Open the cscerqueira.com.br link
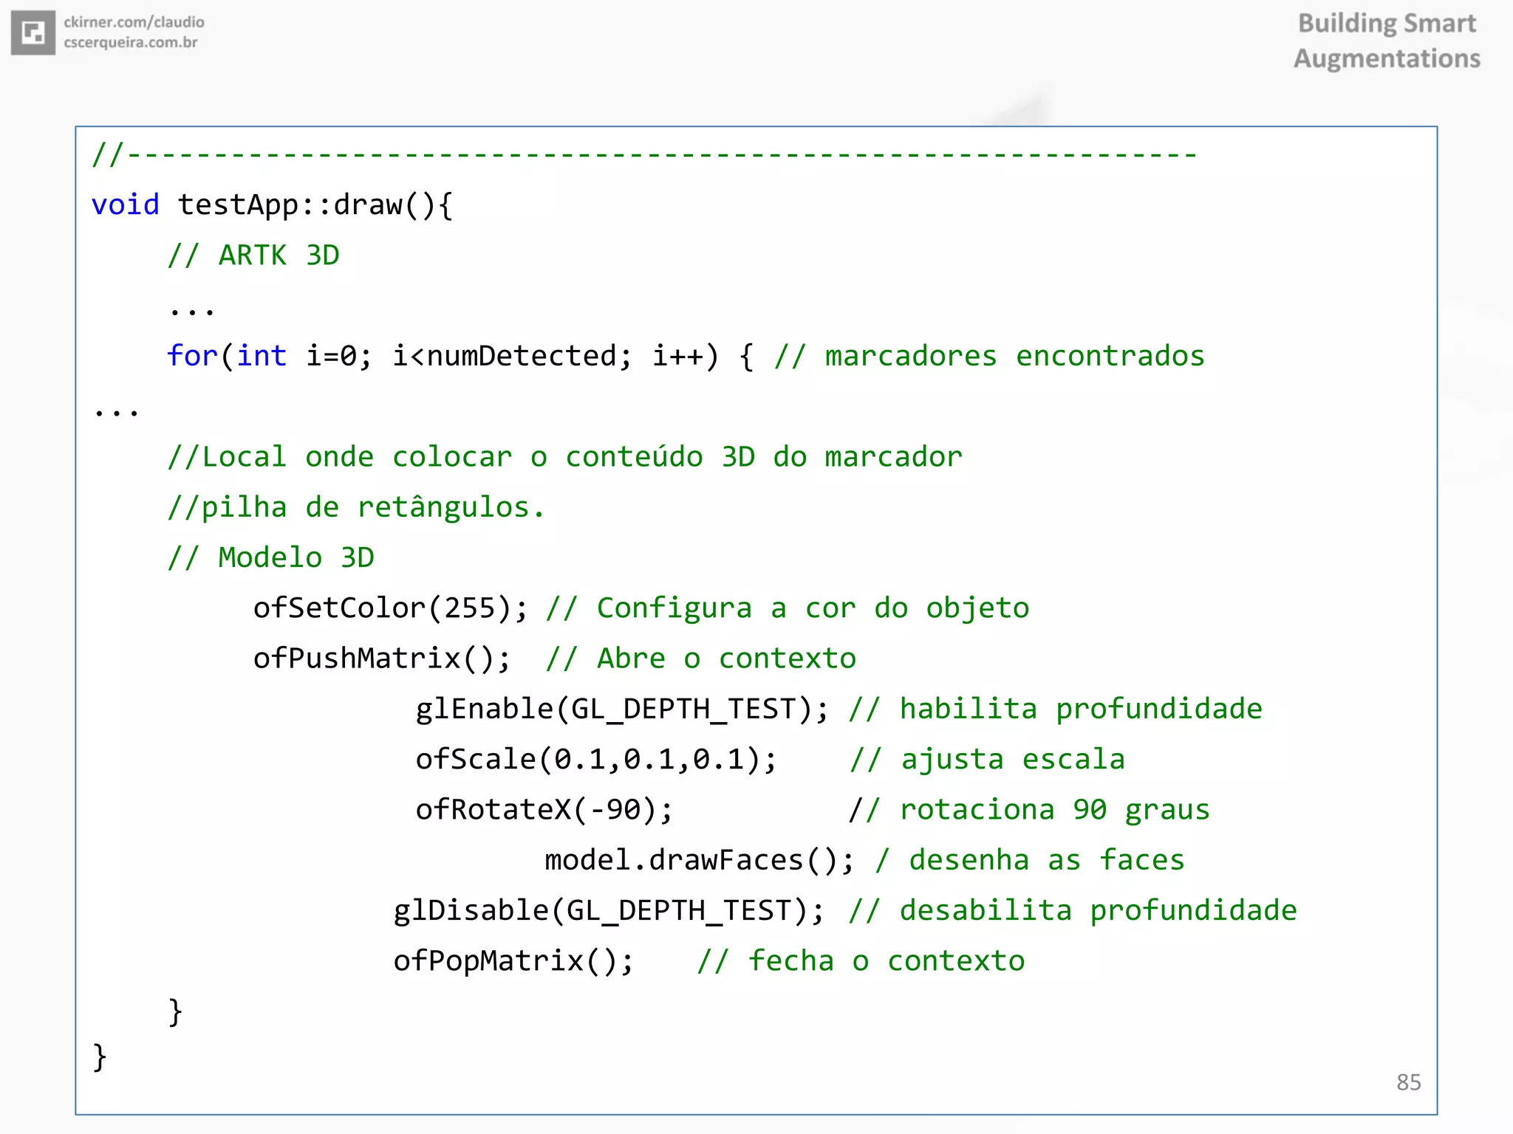Screen dimensions: 1513x1134 131,43
